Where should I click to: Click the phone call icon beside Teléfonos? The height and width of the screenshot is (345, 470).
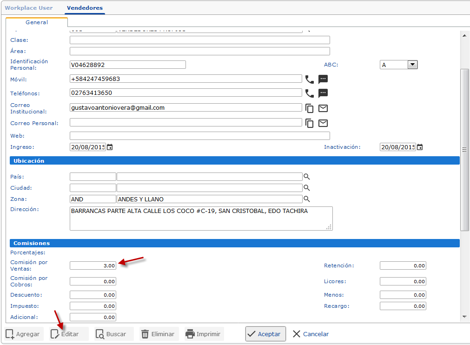[309, 93]
